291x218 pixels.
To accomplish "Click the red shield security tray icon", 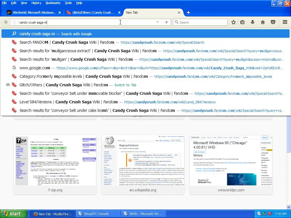I will pyautogui.click(x=270, y=214).
